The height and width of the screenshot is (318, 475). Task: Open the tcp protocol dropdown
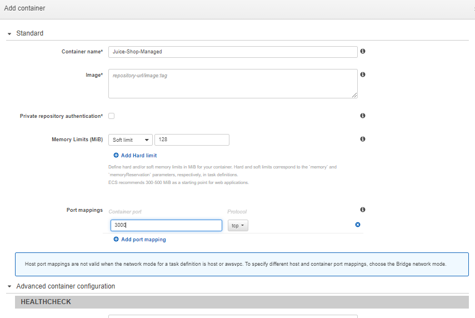click(x=238, y=226)
